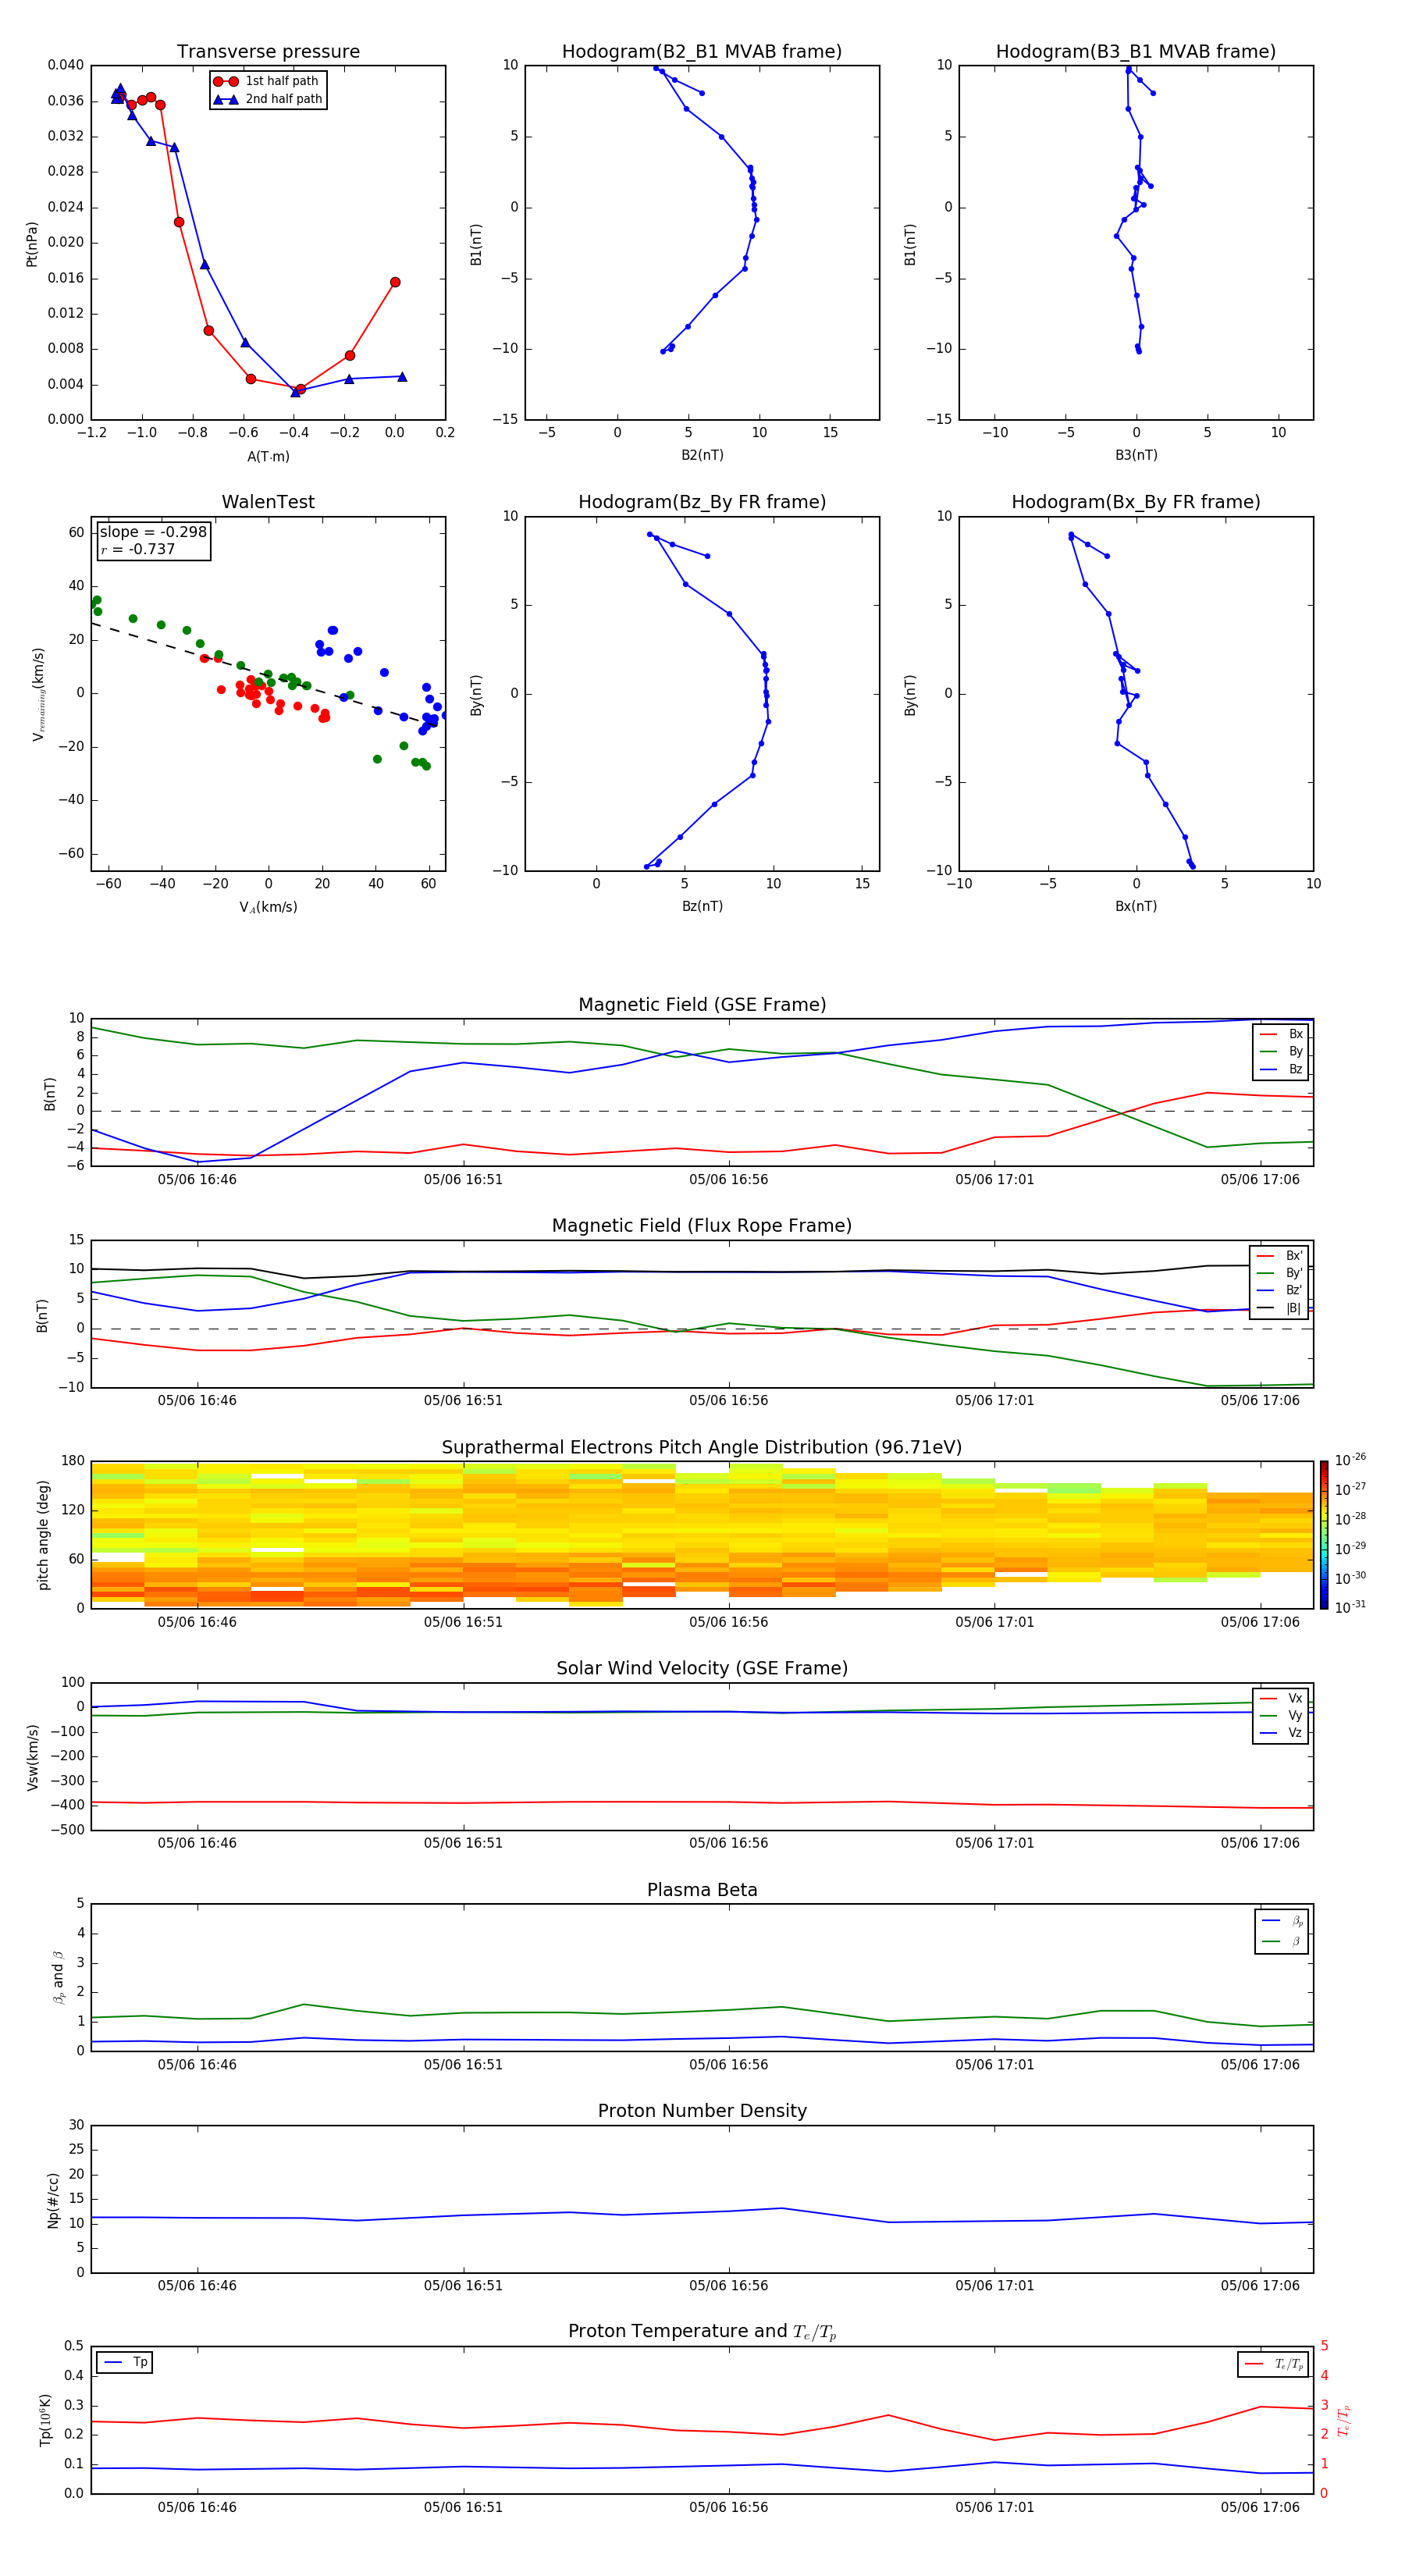Click 'A(T·m)' x-axis label
This screenshot has height=2576, width=1405.
pos(268,456)
